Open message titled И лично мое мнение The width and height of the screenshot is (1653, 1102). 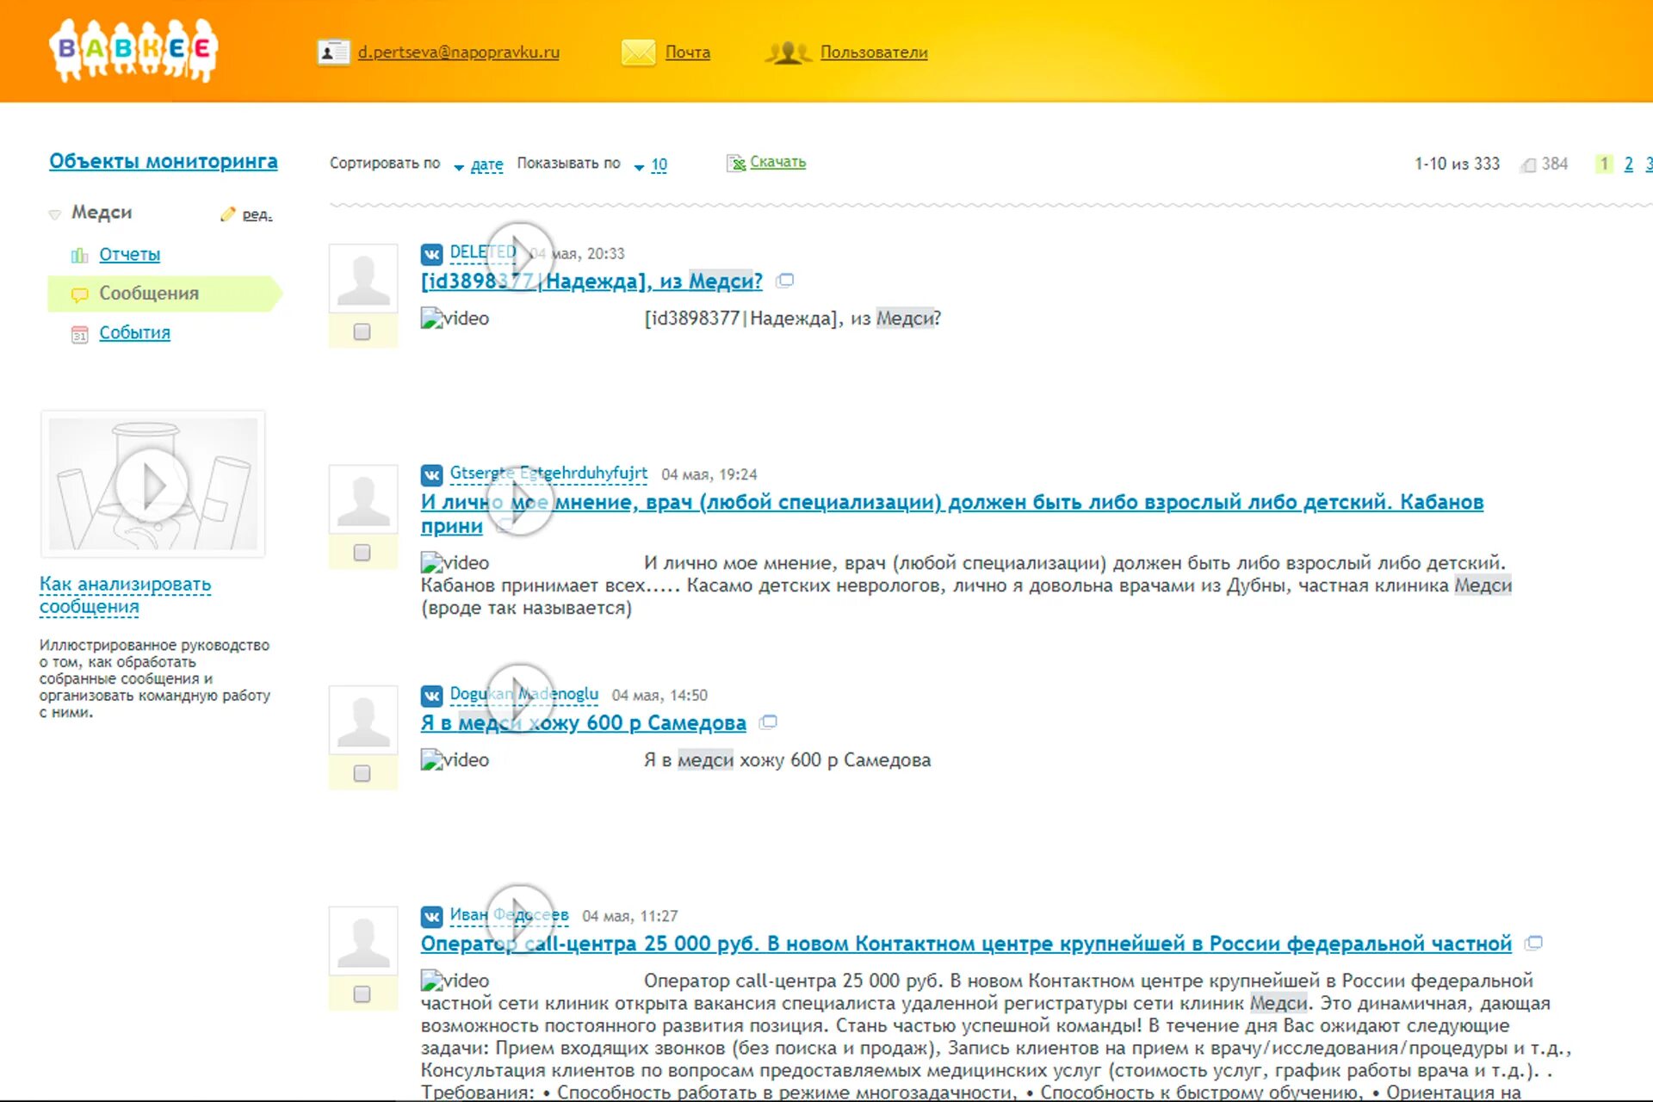coord(951,513)
